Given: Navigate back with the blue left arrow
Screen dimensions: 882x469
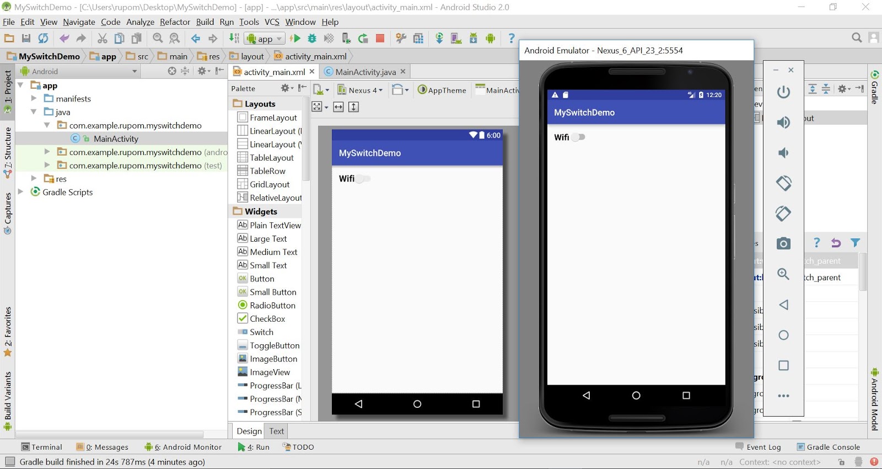Looking at the screenshot, I should [195, 38].
